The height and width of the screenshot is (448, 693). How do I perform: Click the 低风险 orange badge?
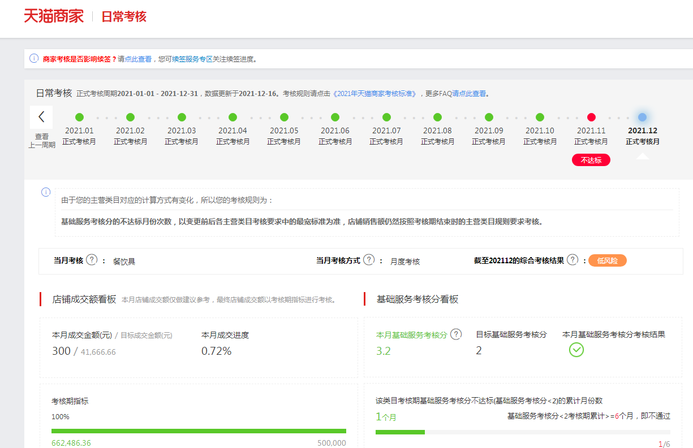pyautogui.click(x=608, y=260)
